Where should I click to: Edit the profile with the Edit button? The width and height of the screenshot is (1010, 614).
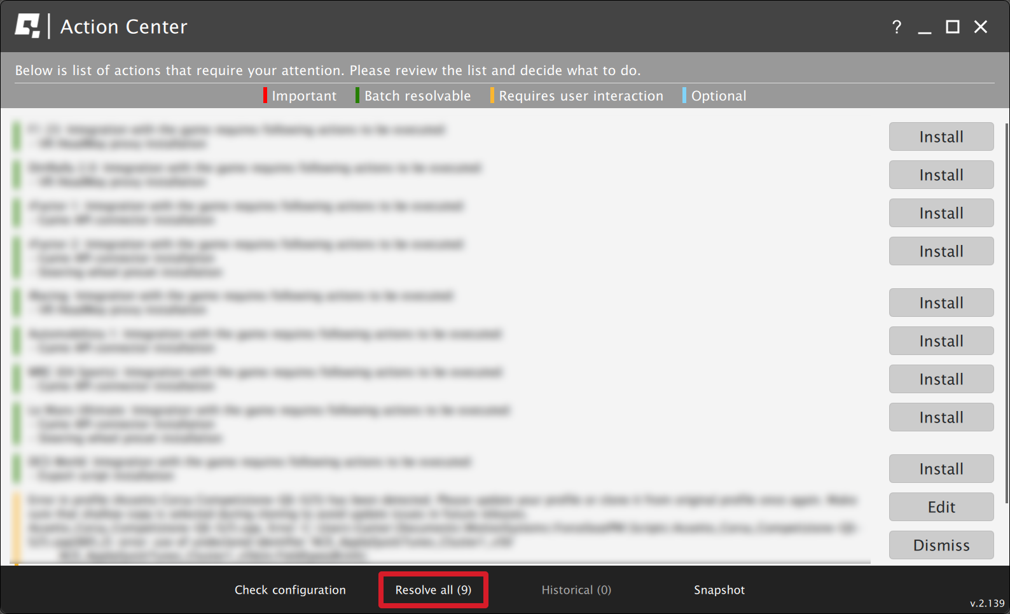941,507
